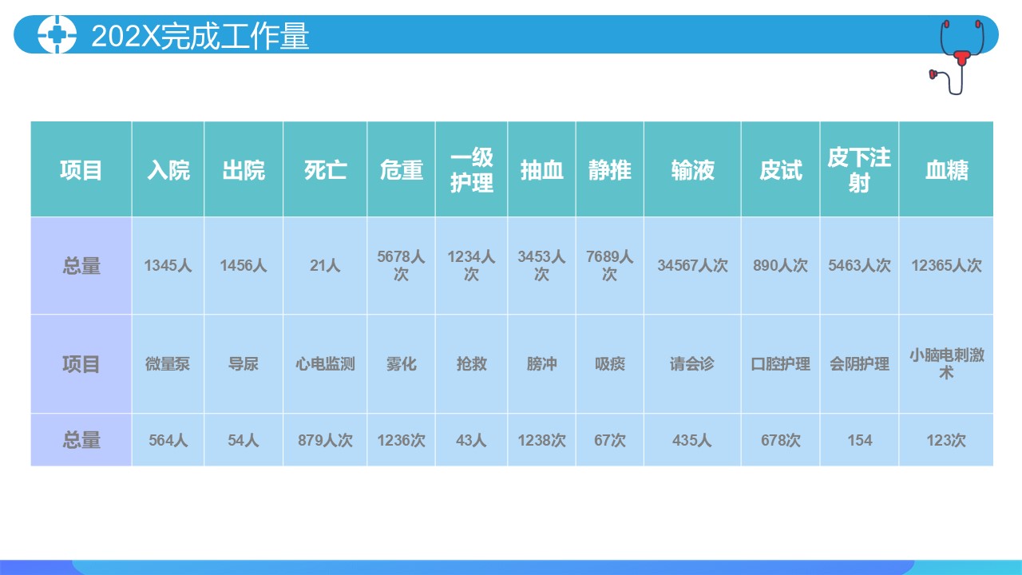Click the 抽血 column header

click(541, 169)
